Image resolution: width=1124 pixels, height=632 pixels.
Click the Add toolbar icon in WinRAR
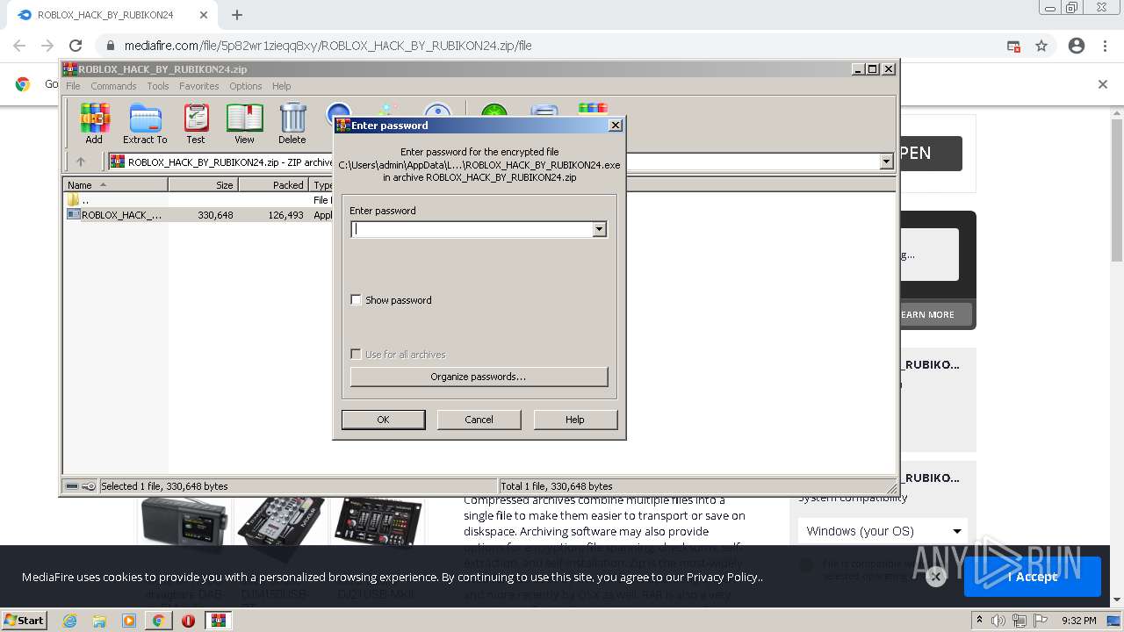(94, 124)
